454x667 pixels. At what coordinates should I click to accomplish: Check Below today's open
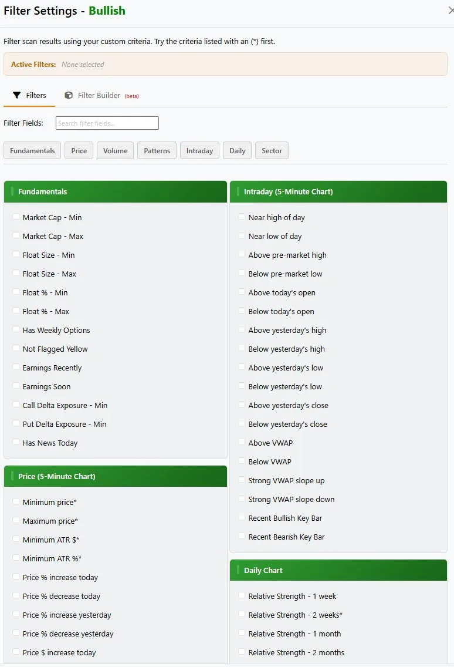pos(242,311)
